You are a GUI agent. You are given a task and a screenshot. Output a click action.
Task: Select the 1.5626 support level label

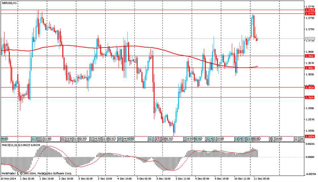pyautogui.click(x=310, y=87)
